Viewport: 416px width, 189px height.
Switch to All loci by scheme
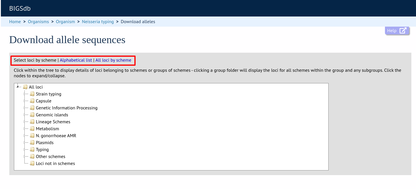[x=113, y=60]
